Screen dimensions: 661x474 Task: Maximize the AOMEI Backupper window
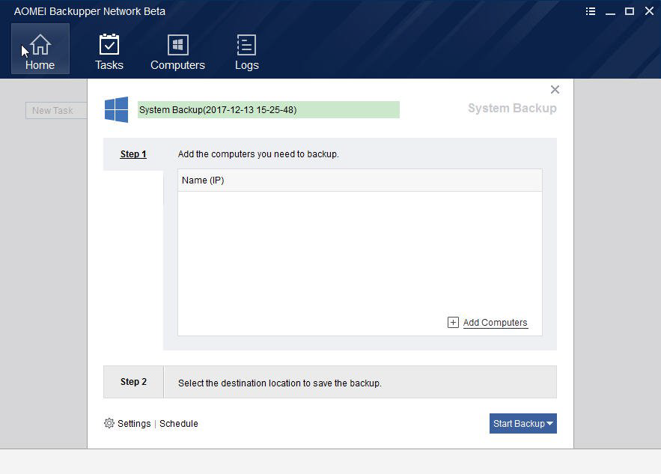tap(630, 11)
